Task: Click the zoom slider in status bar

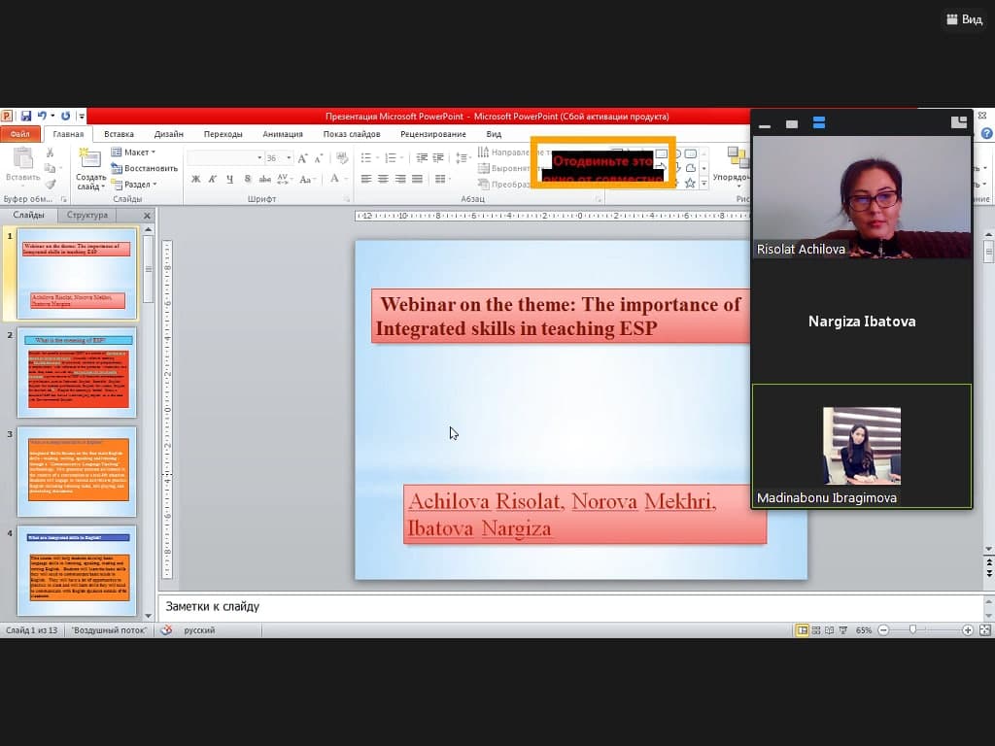Action: tap(912, 630)
